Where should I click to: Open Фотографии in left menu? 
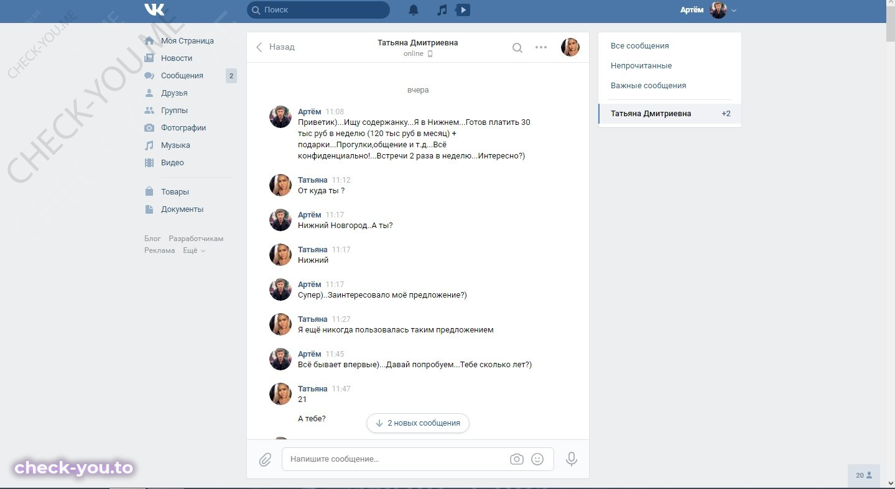click(183, 128)
